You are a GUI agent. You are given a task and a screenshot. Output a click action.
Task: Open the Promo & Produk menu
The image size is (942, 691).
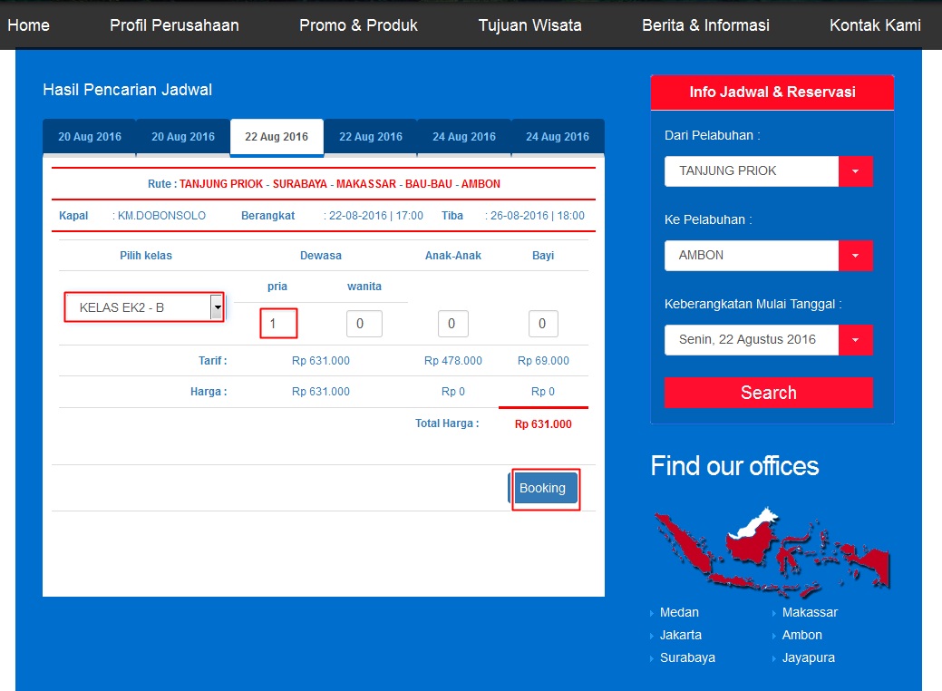coord(358,25)
